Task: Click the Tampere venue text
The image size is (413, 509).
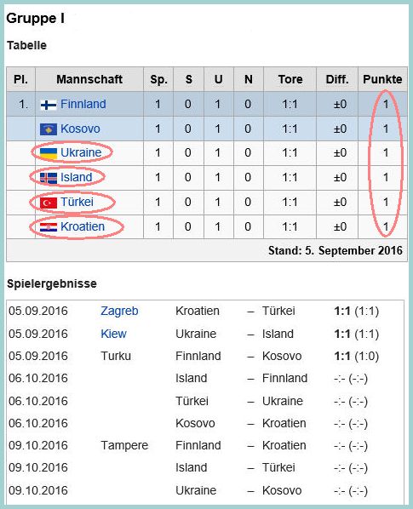Action: (124, 445)
